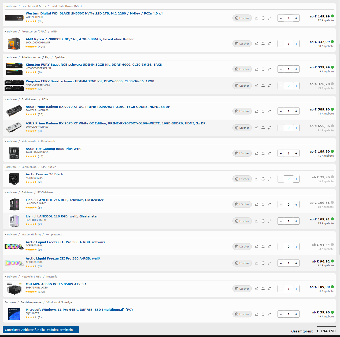Click bell icon for MSI MPG A850G power supply
The width and height of the screenshot is (340, 337).
(x=263, y=289)
